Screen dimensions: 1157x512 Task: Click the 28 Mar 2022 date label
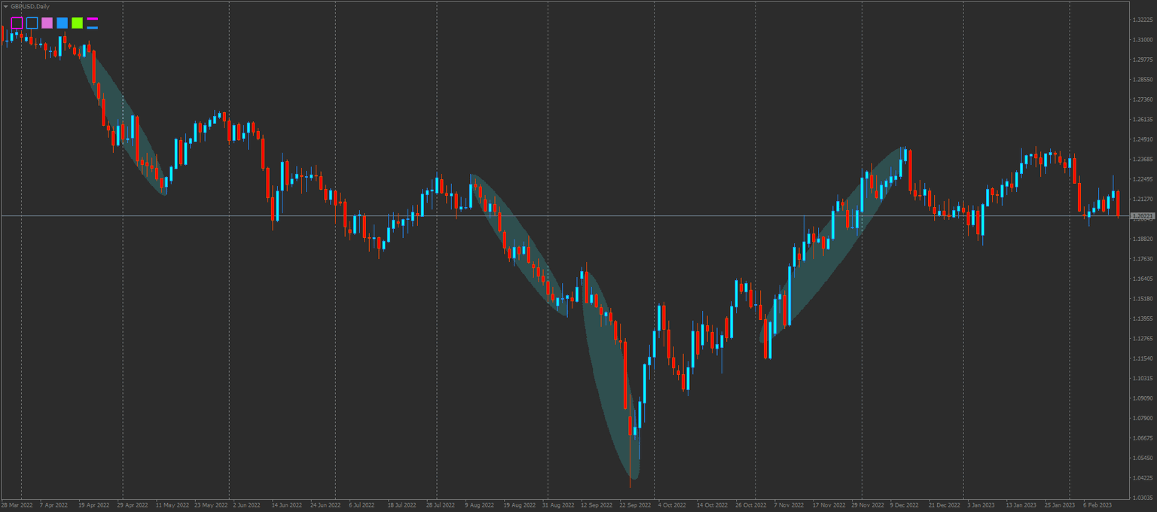click(x=17, y=505)
